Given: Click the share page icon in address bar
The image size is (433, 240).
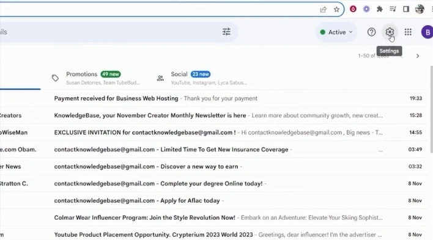Looking at the screenshot, I should (x=324, y=9).
